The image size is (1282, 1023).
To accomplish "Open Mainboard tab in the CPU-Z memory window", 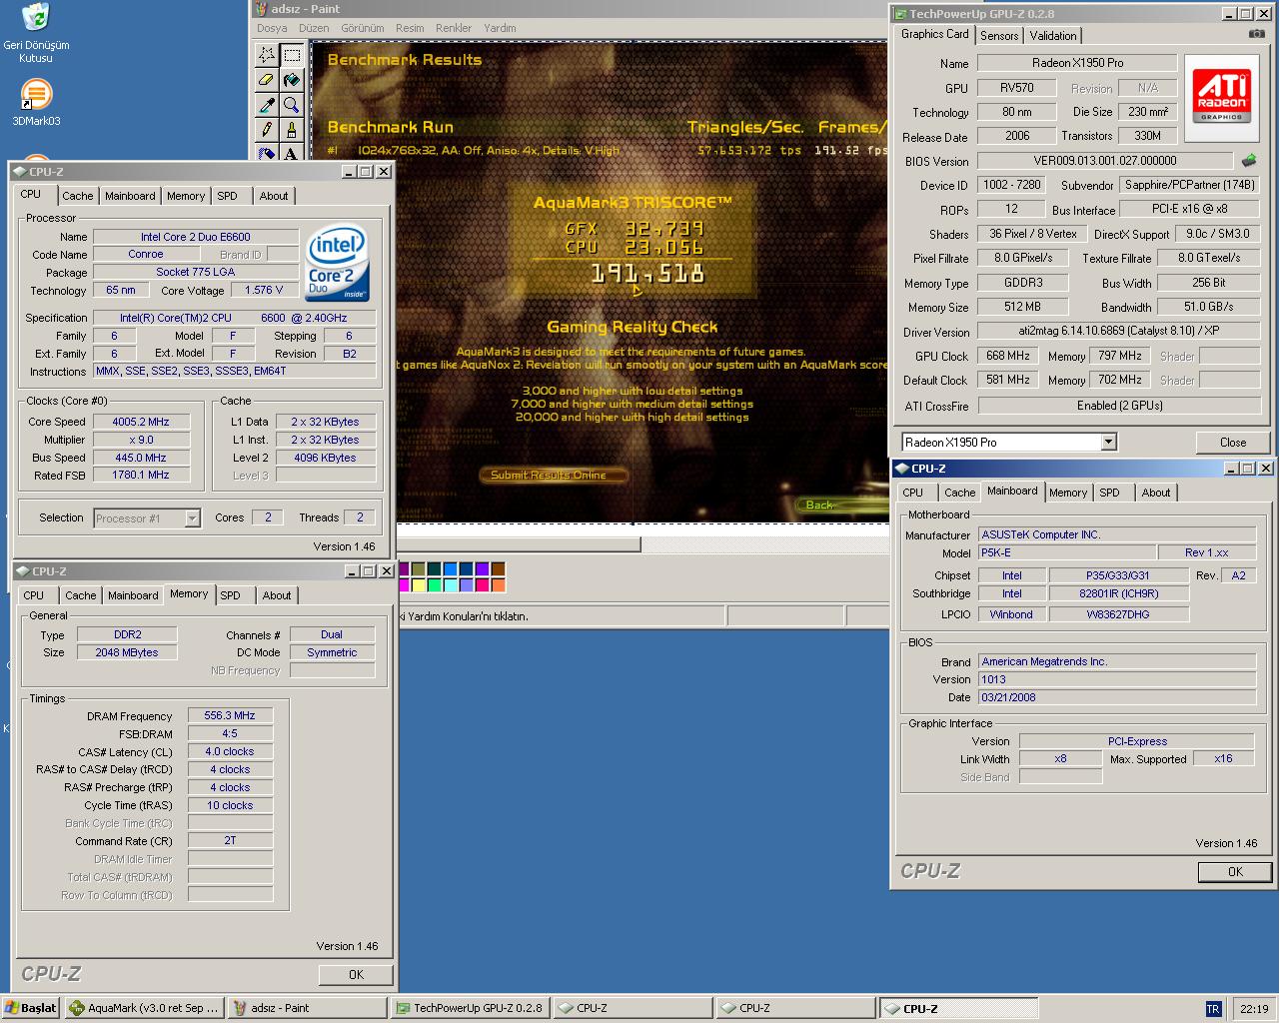I will tap(133, 595).
